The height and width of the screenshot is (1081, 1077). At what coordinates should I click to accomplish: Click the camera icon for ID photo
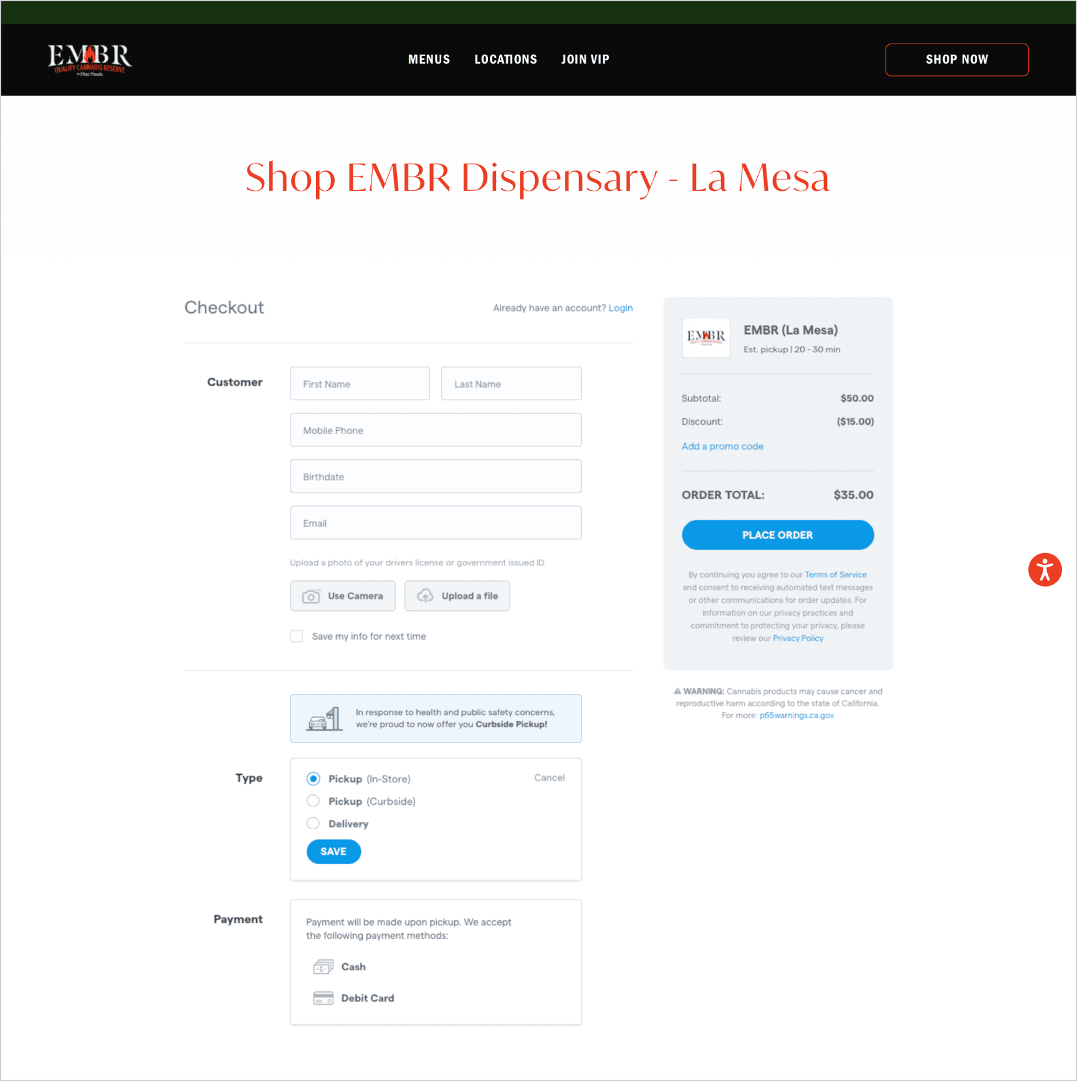point(310,597)
